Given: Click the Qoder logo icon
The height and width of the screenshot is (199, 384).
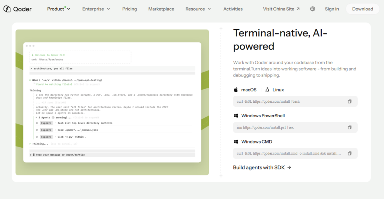Looking at the screenshot, I should click(x=7, y=9).
